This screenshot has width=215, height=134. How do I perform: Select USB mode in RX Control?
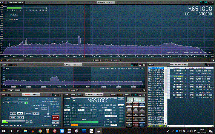114,105
